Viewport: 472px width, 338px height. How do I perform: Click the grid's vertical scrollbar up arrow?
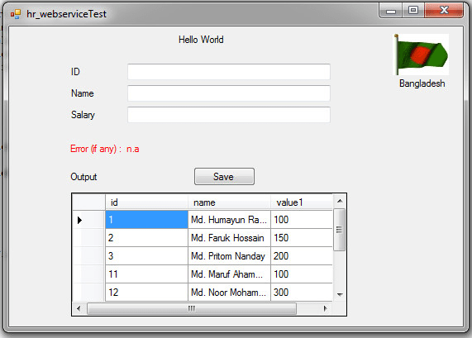point(340,201)
